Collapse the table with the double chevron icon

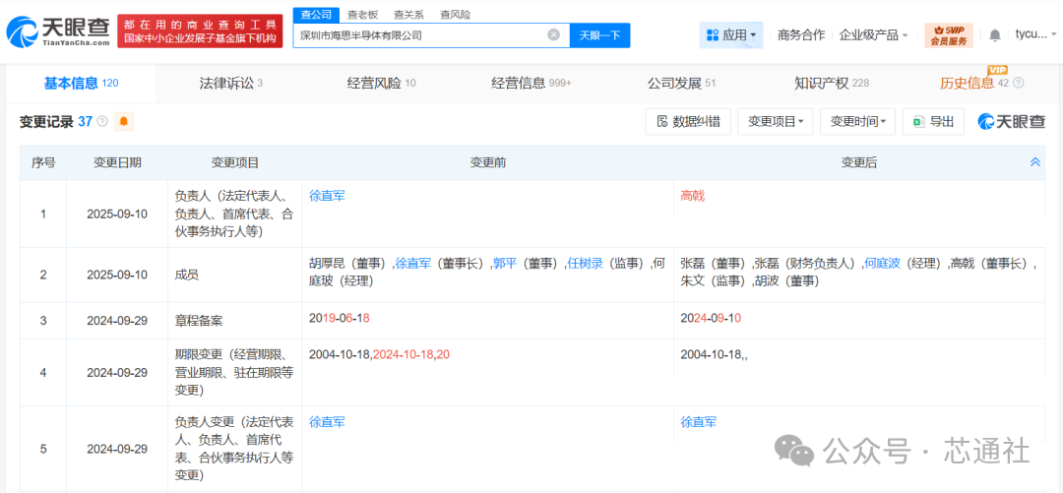point(1035,162)
